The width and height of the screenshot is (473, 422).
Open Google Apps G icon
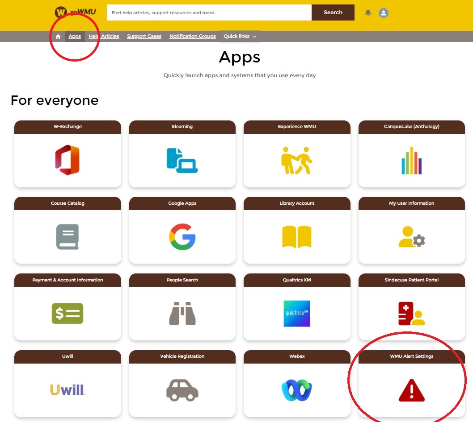(x=182, y=236)
